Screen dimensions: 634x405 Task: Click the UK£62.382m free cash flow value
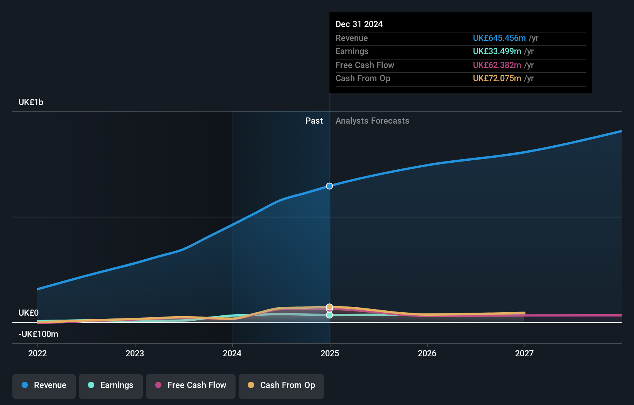pyautogui.click(x=497, y=65)
